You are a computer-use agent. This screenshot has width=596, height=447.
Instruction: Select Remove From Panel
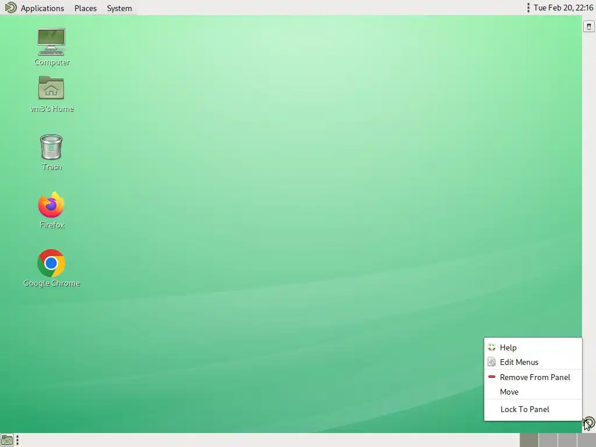(533, 377)
